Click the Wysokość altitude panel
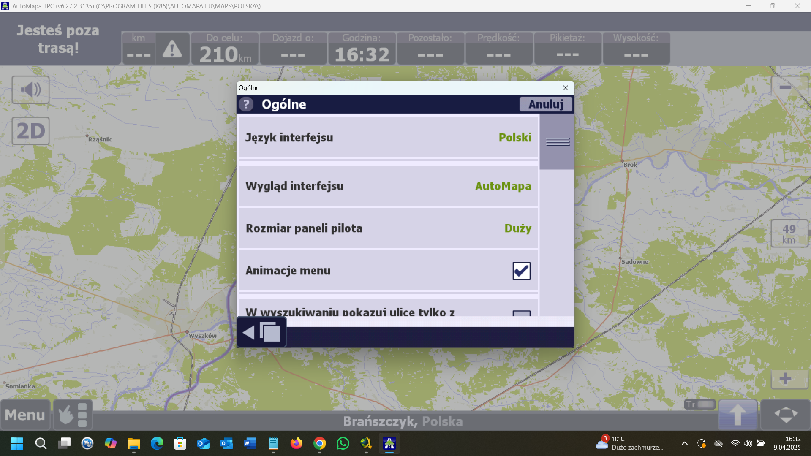811x456 pixels. pos(636,49)
